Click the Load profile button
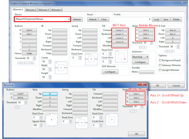Image resolution: width=189 pixels, height=139 pixels. click(156, 19)
